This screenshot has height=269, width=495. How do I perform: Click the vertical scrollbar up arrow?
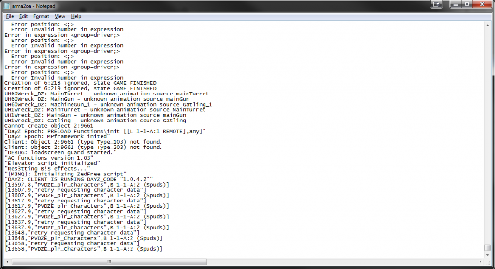tap(487, 25)
